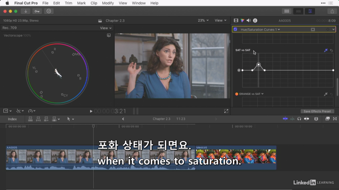
Task: Toggle solo headphones button
Action: click(x=299, y=119)
